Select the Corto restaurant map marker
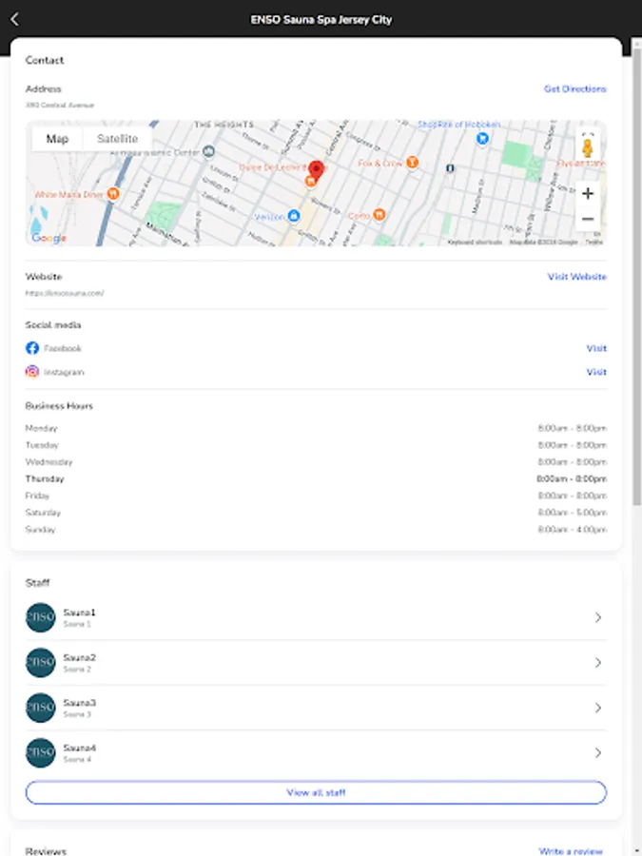This screenshot has height=856, width=642. point(379,215)
